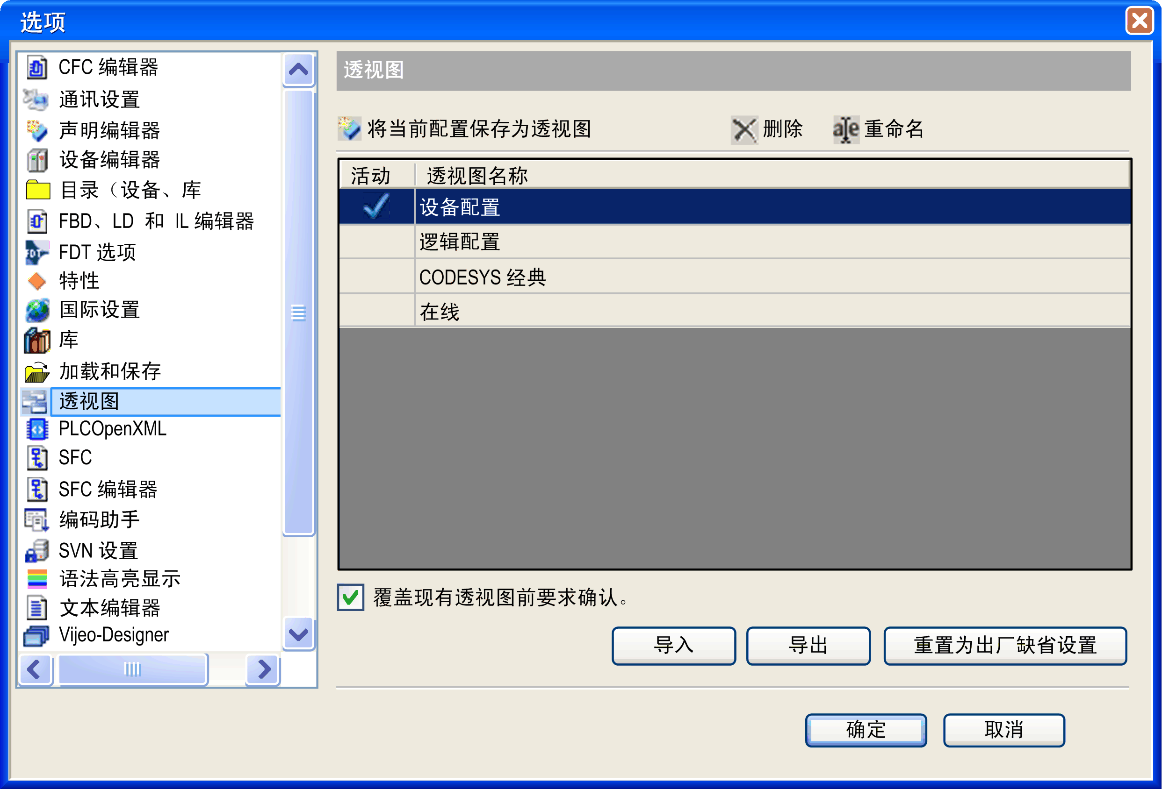This screenshot has width=1162, height=789.
Task: Click the 活动 column header
Action: [377, 175]
